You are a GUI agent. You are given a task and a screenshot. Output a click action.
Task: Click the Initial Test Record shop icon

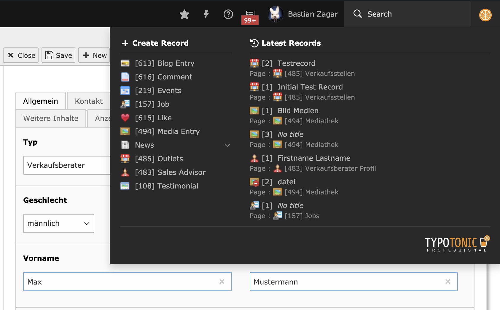[254, 87]
